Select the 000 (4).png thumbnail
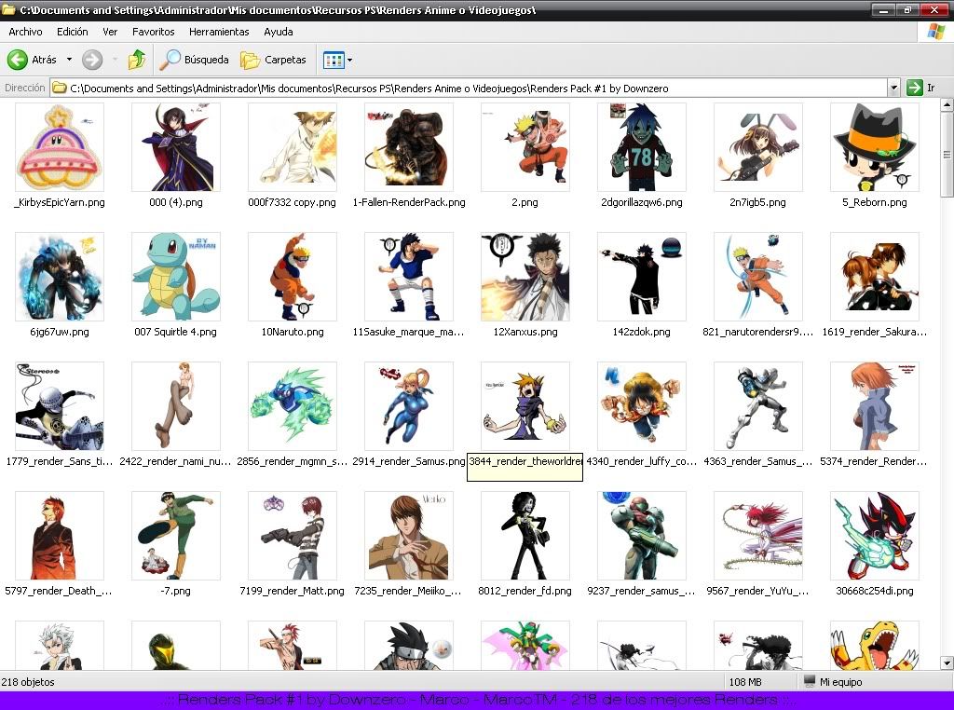Image resolution: width=954 pixels, height=710 pixels. tap(176, 147)
